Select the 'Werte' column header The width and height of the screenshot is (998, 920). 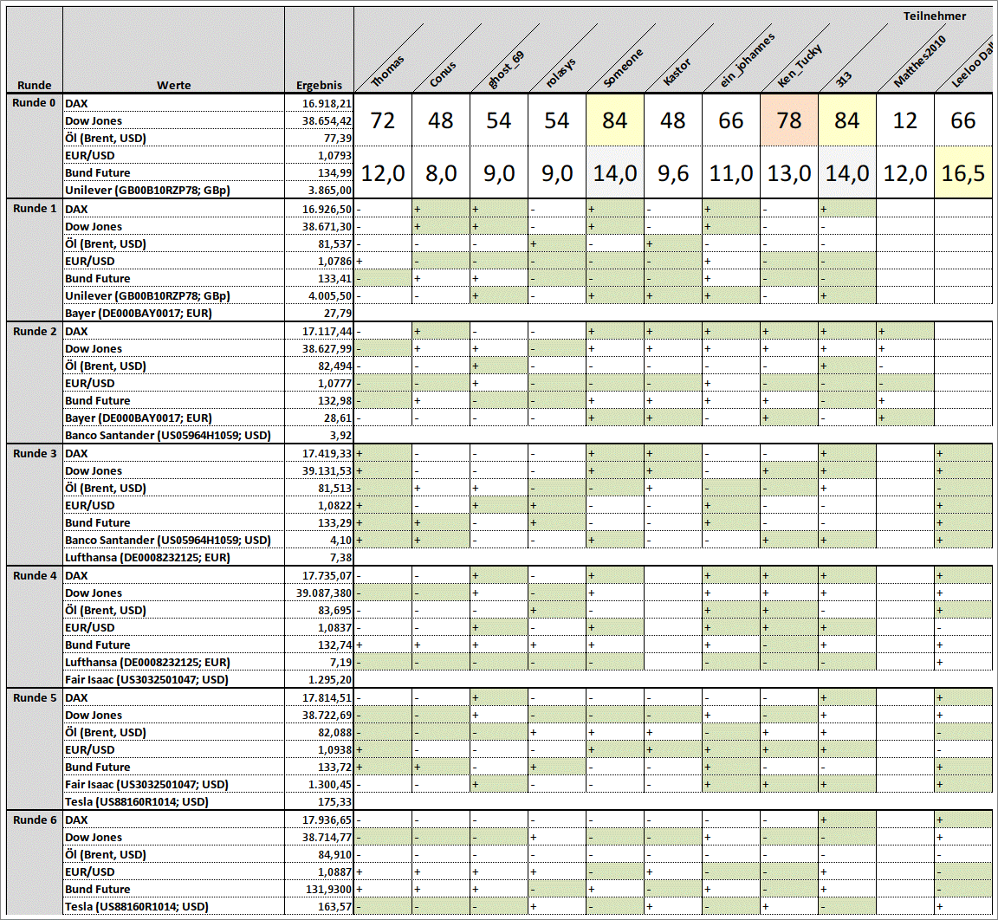click(174, 85)
